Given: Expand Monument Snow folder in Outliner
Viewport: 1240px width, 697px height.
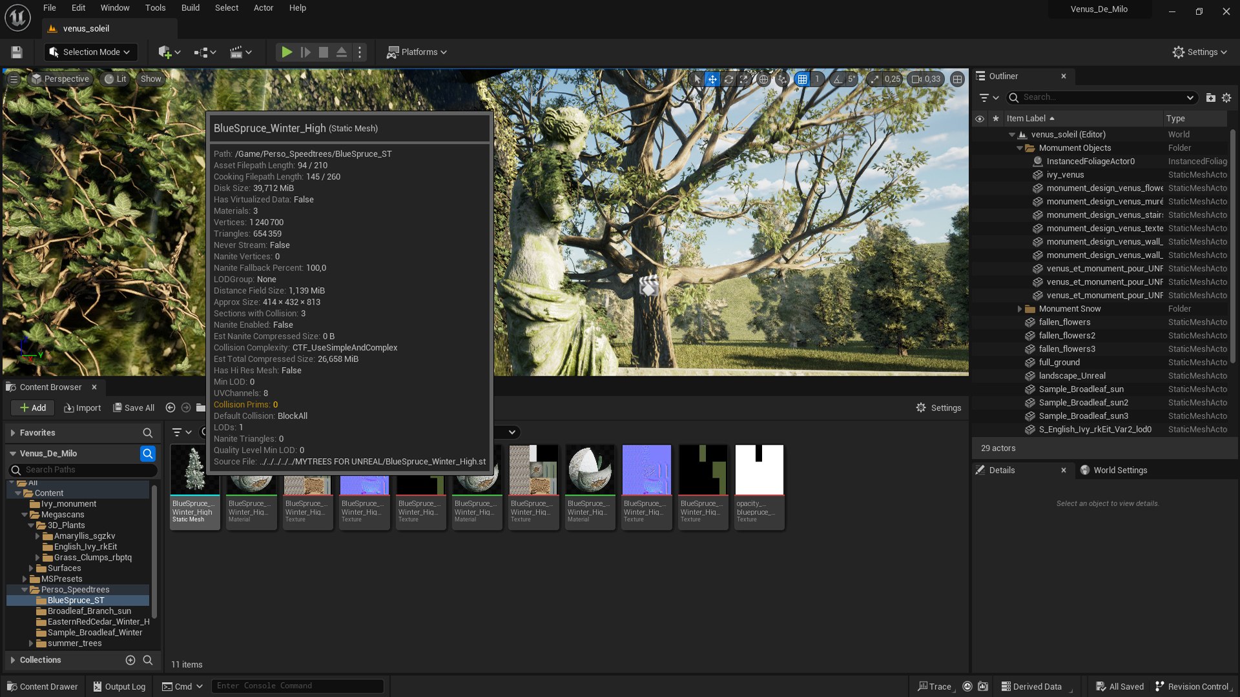Looking at the screenshot, I should point(1020,309).
